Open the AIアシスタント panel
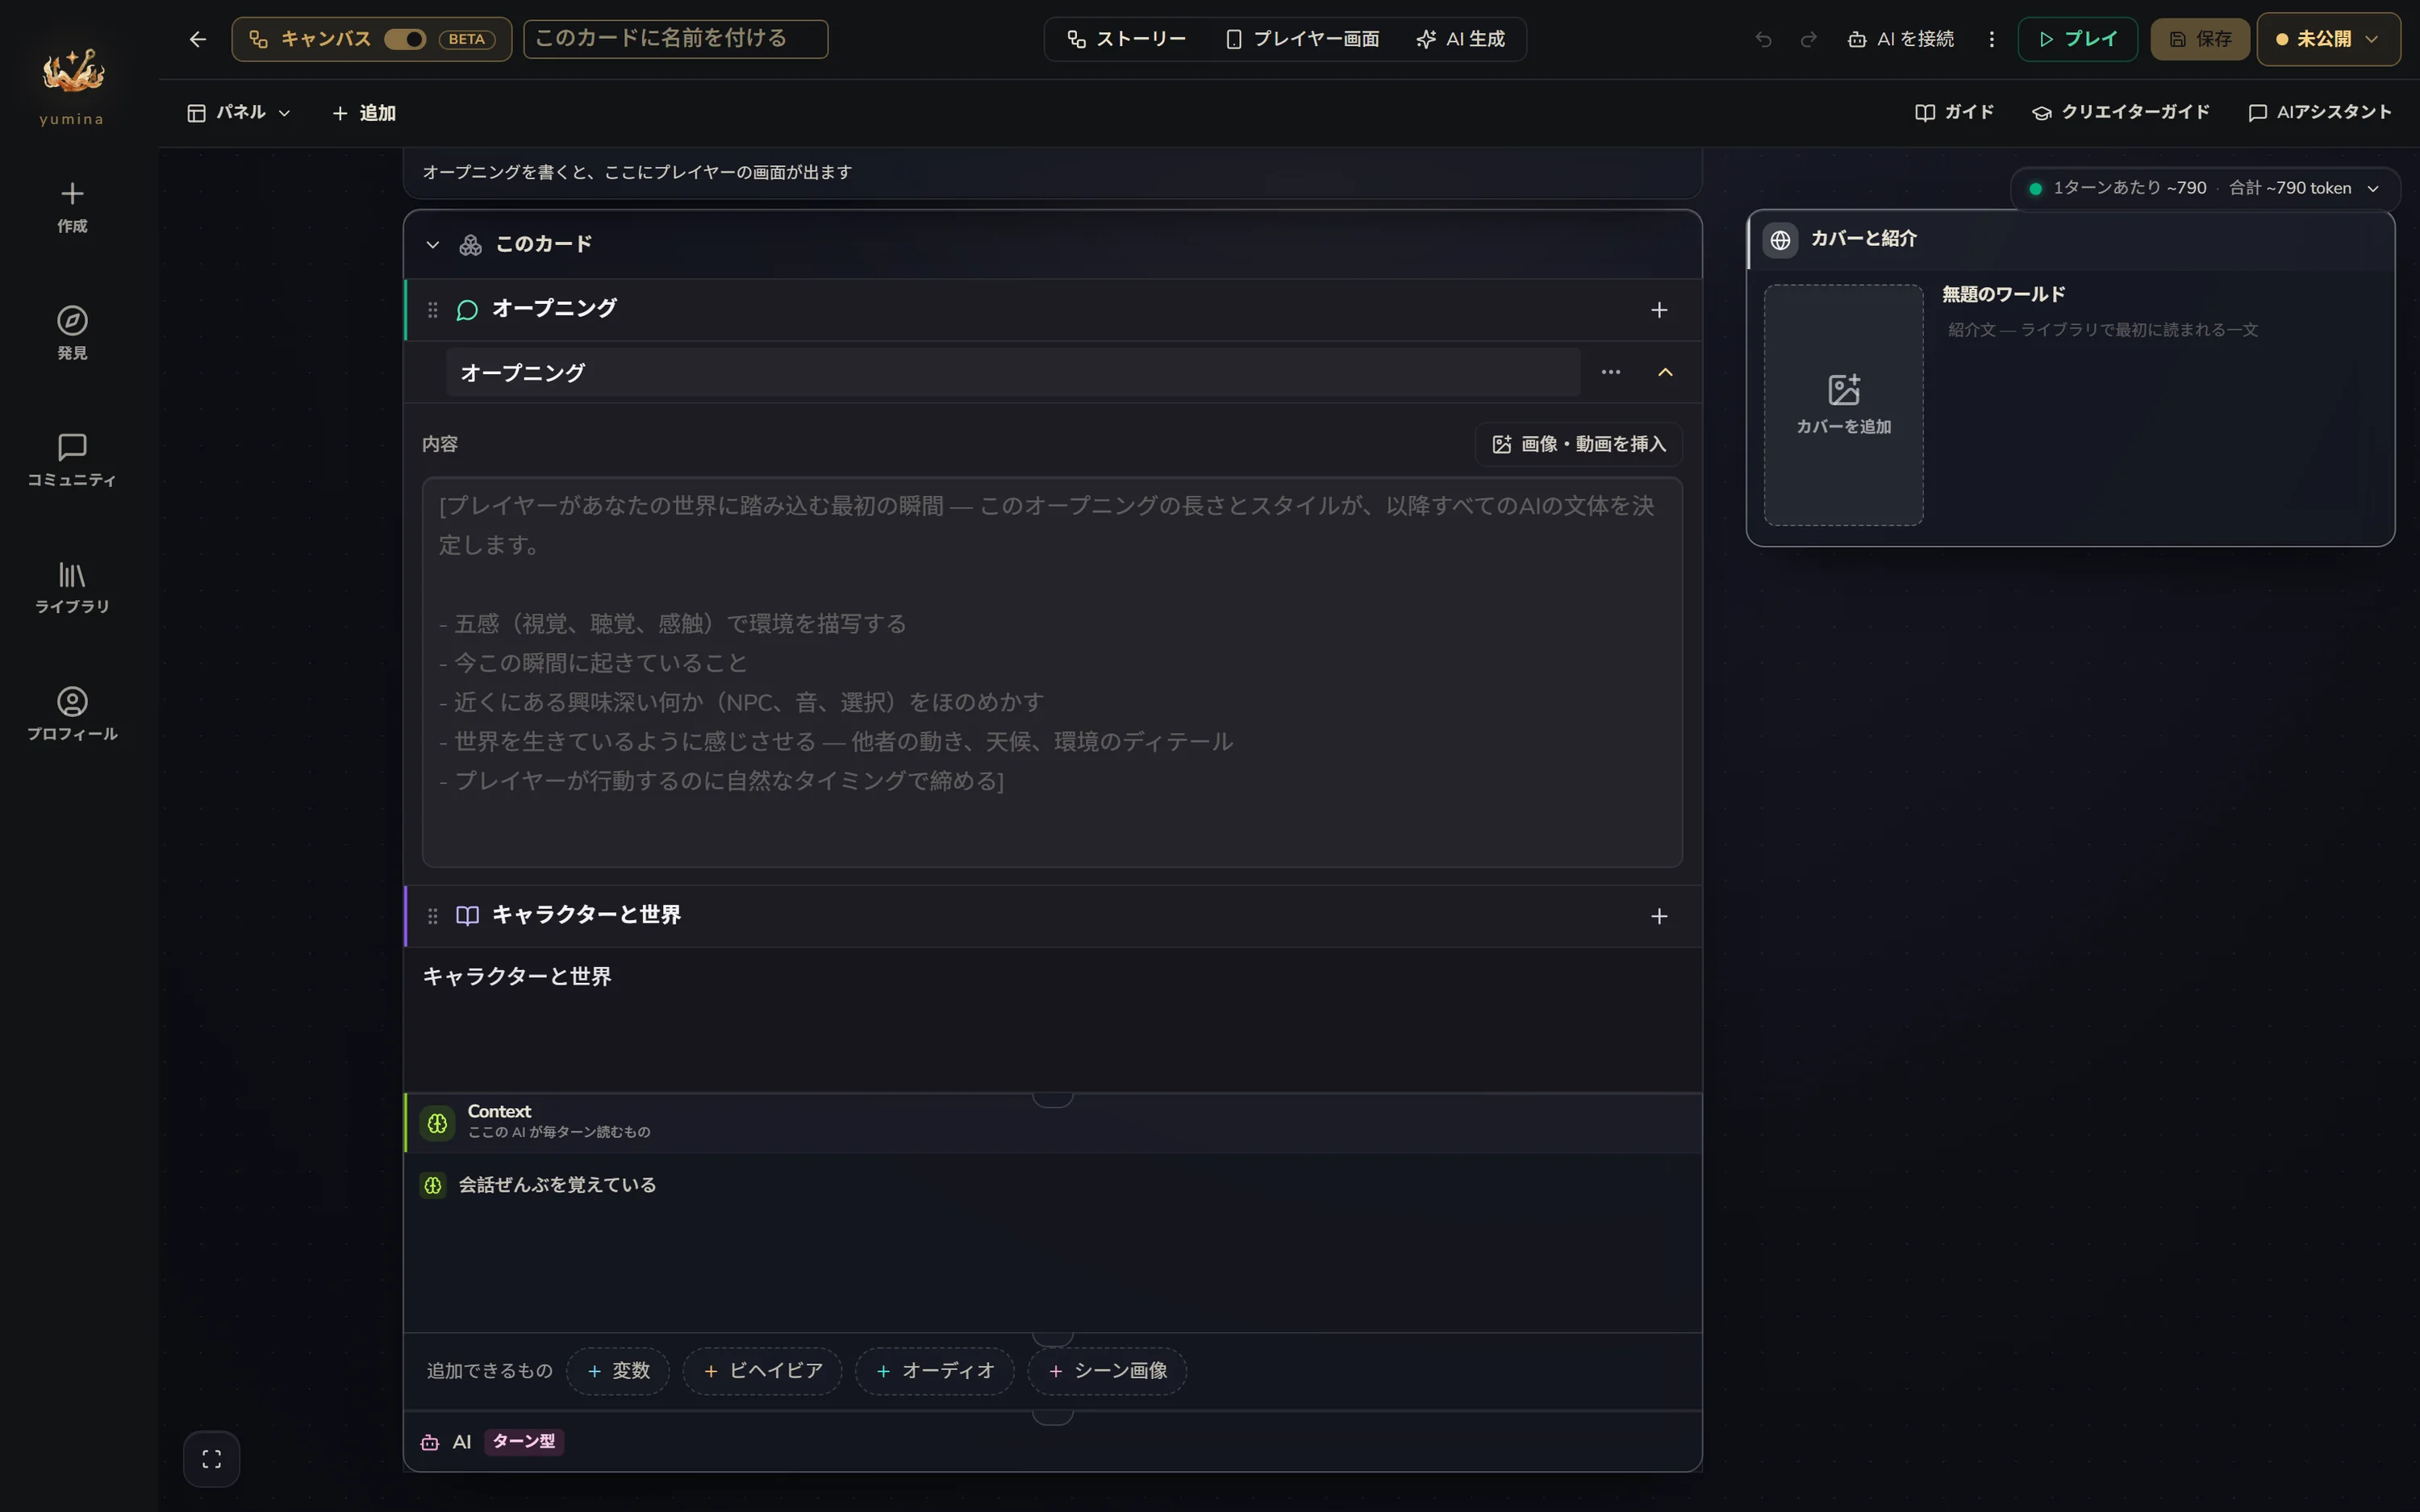Screen dimensions: 2420x1512 (x=2320, y=112)
